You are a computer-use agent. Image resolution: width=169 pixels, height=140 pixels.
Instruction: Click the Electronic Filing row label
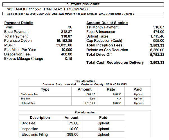[x=35, y=134]
